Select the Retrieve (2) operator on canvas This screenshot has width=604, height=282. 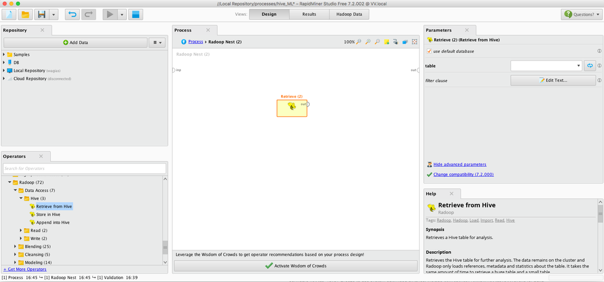(291, 108)
